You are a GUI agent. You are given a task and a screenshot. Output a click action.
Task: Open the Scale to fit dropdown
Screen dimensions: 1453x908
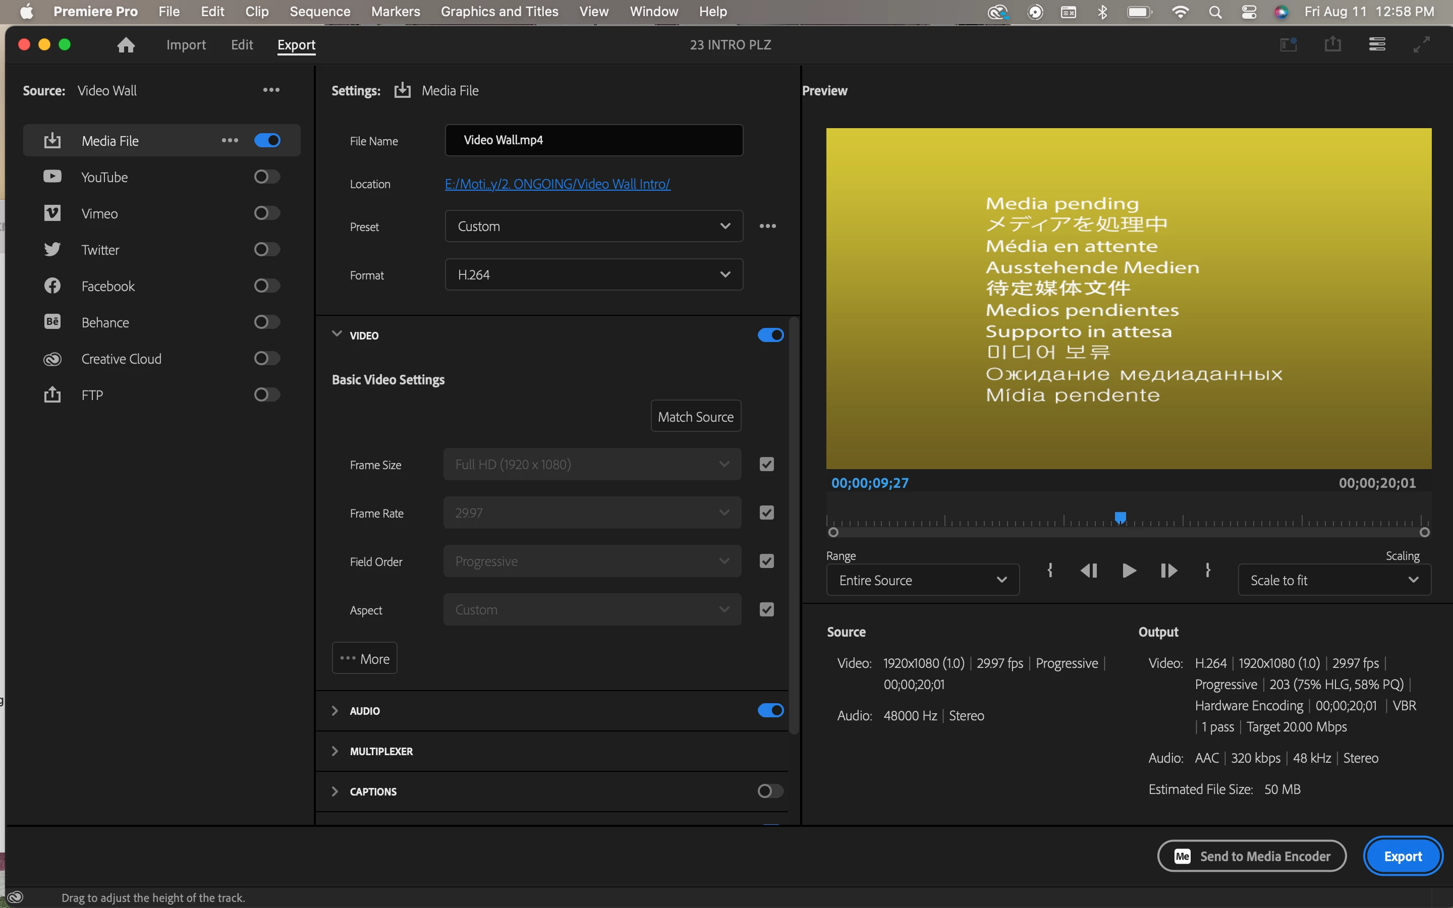click(1334, 580)
